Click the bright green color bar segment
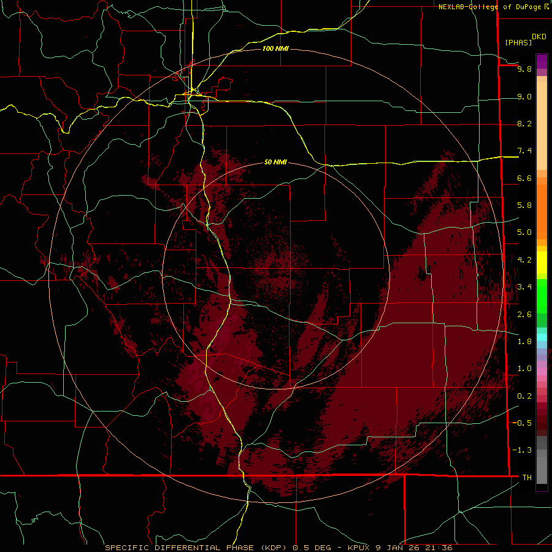552x552 pixels. (x=542, y=296)
